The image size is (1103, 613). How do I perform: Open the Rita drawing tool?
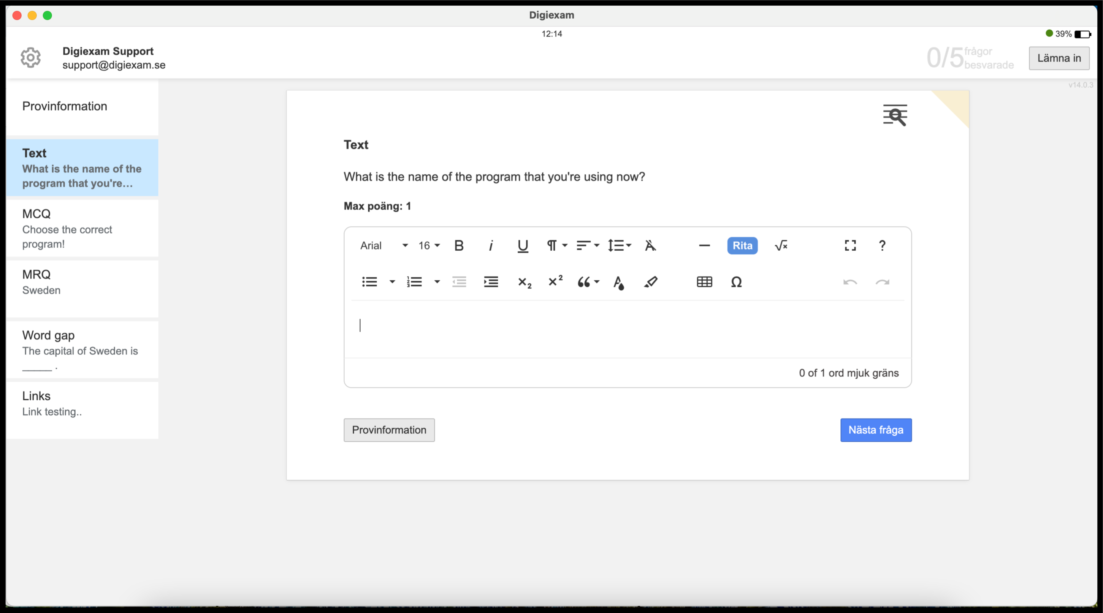[x=742, y=246]
